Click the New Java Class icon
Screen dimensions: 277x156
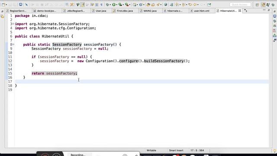coord(141,5)
